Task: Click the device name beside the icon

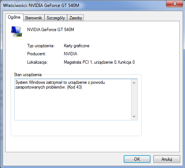Action: tap(51, 30)
